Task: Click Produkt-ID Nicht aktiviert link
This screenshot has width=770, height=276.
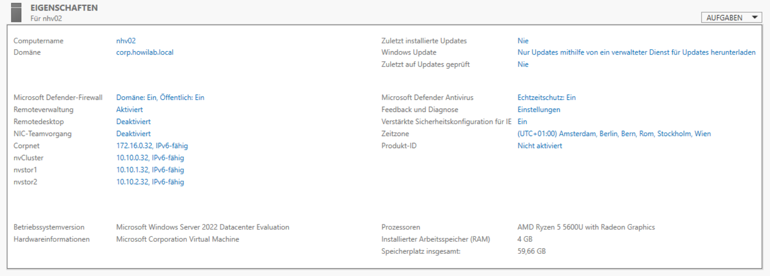Action: [540, 146]
